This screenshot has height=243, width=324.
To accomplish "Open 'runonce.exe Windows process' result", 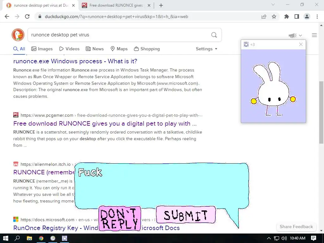I will [75, 61].
